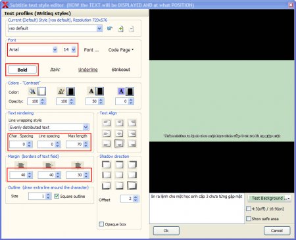
Task: Click the add new style profile icon
Action: (x=120, y=29)
